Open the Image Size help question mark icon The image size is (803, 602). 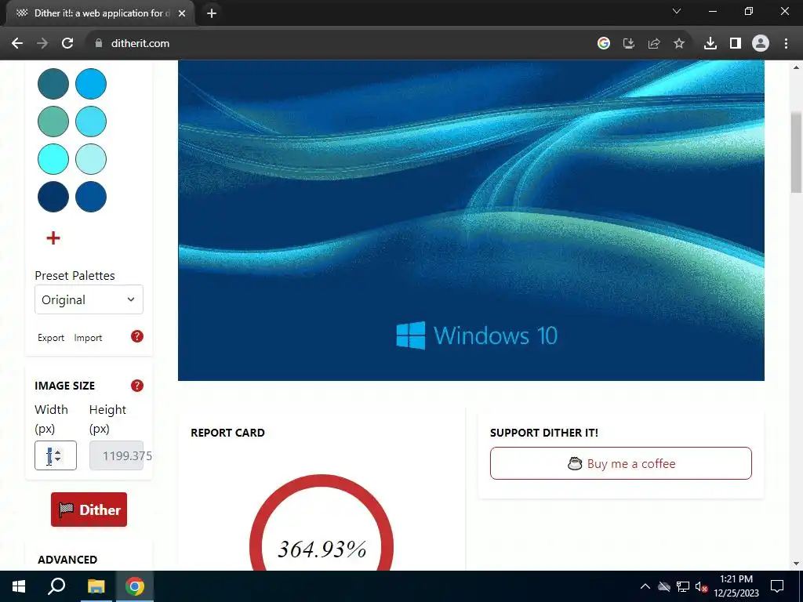pos(136,386)
